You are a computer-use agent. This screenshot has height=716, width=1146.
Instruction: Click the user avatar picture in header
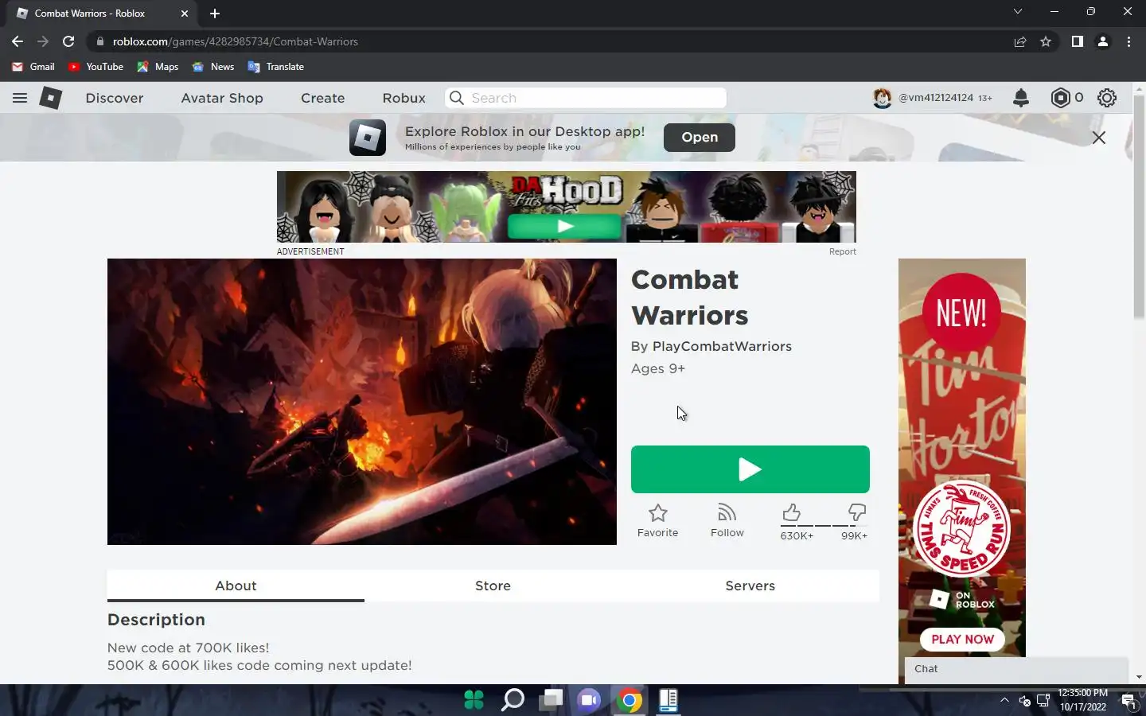click(882, 98)
